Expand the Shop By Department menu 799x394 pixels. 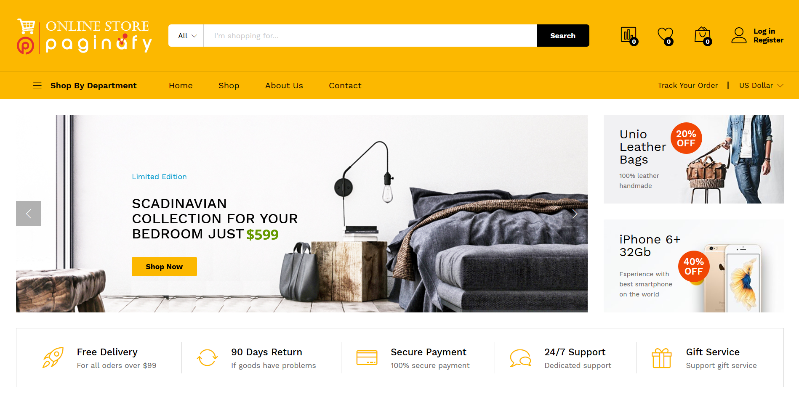[93, 85]
